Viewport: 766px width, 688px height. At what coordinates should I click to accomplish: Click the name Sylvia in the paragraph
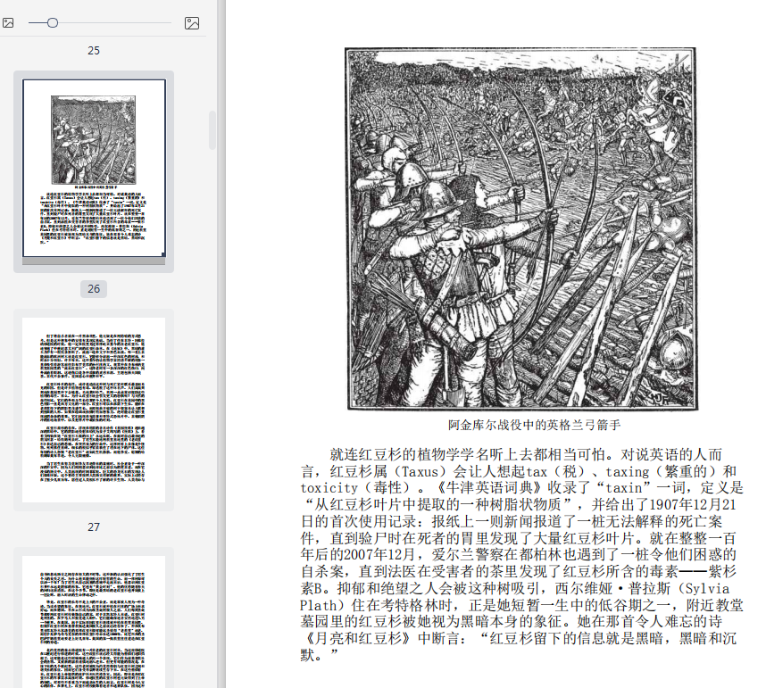pyautogui.click(x=707, y=589)
